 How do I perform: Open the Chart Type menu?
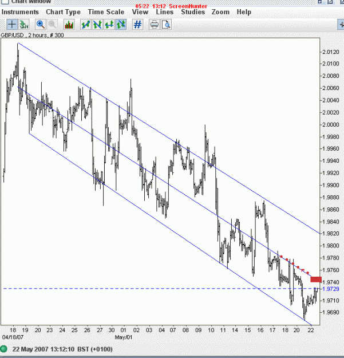click(x=63, y=12)
